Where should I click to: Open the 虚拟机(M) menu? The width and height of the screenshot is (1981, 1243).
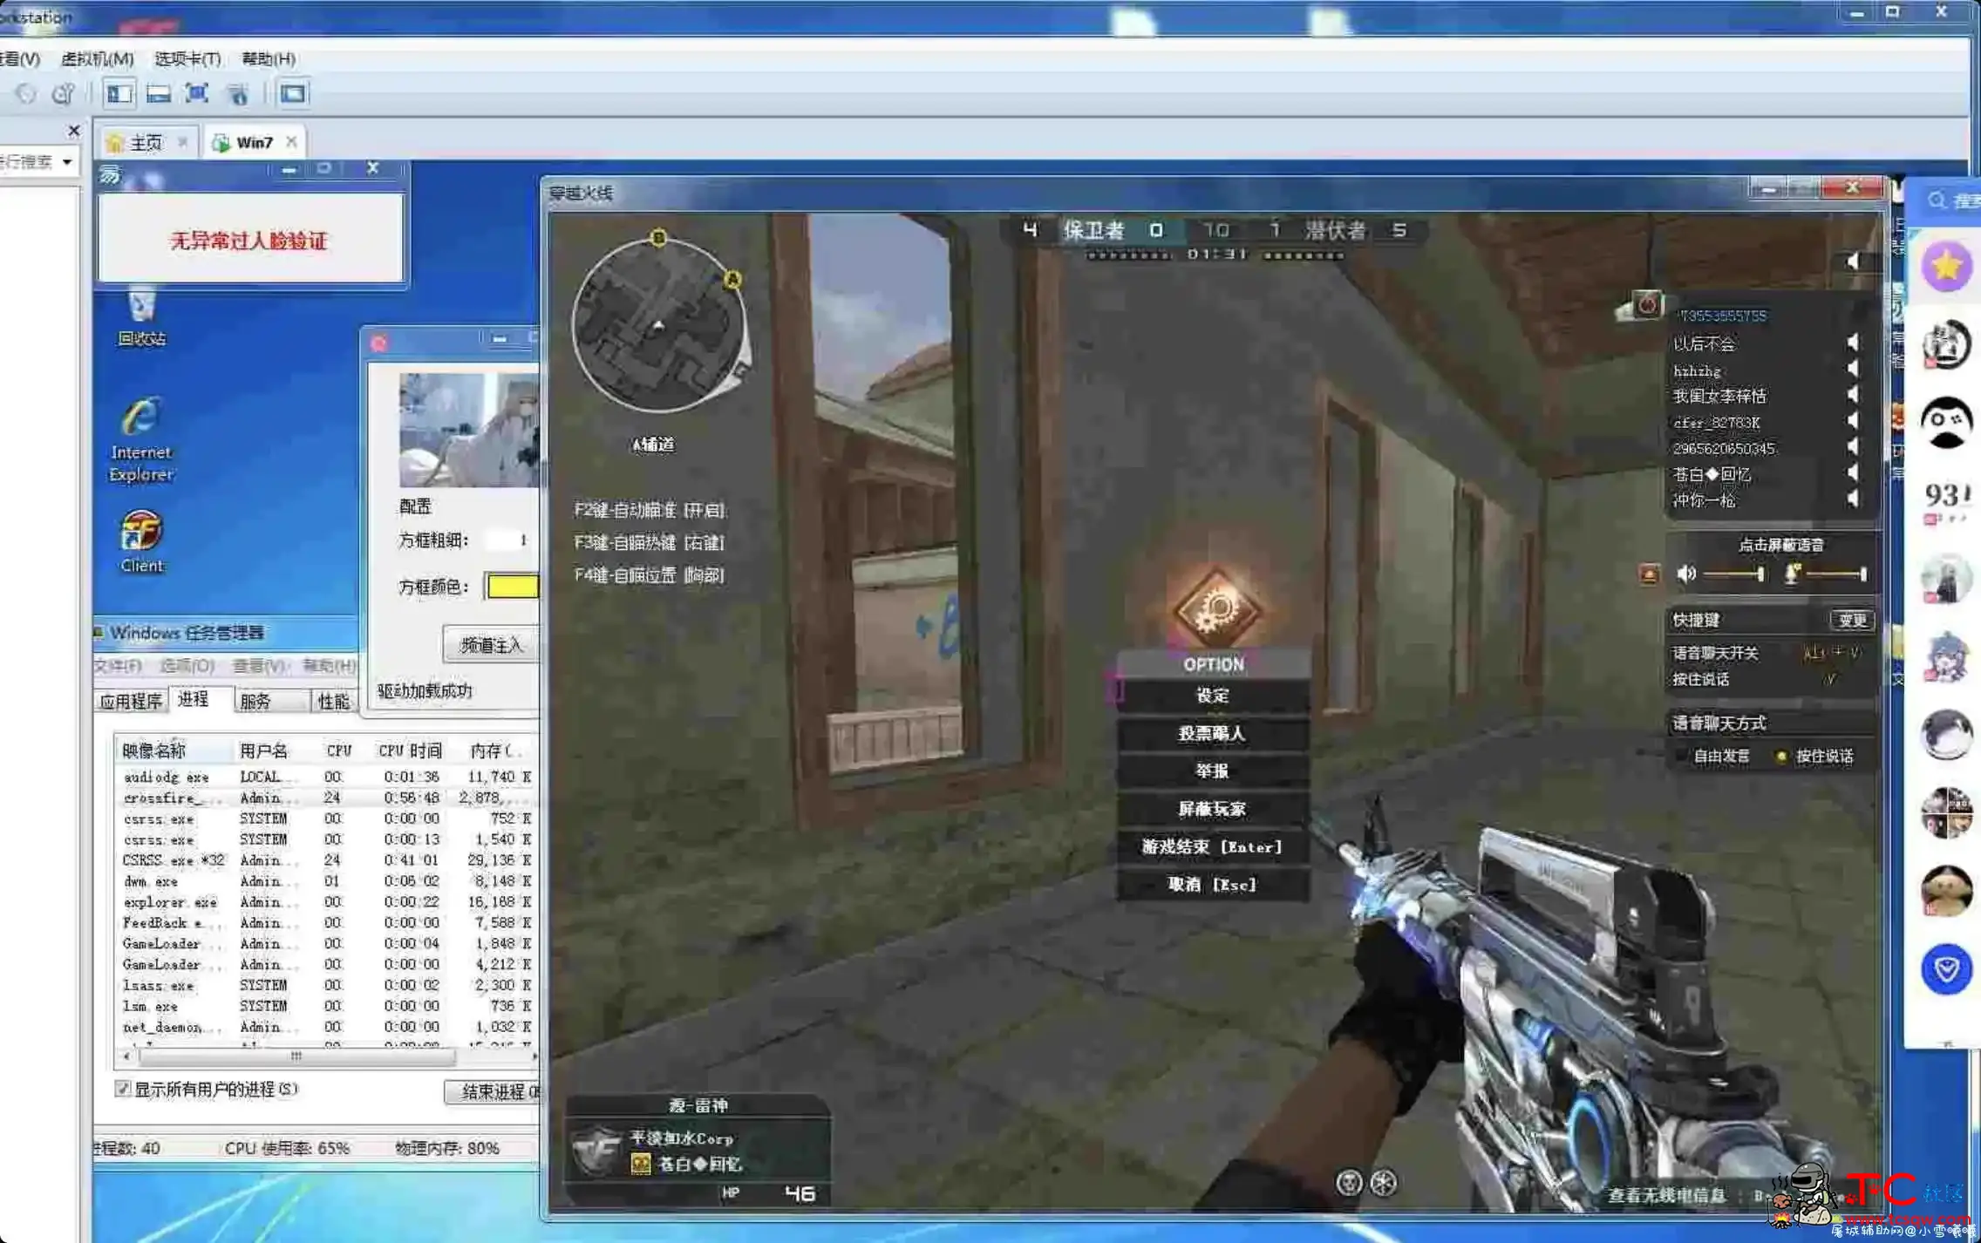[97, 58]
